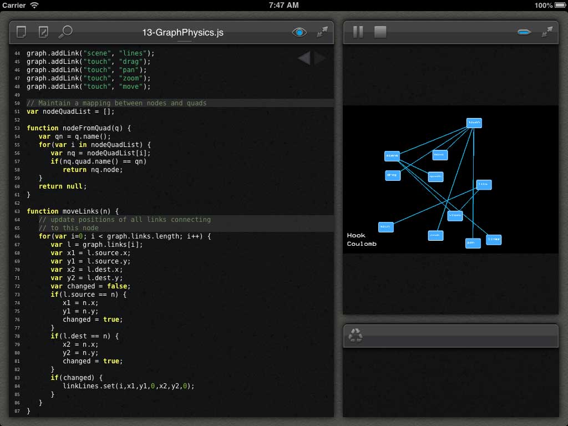Select the 'lines' graph node
The image size is (568, 426).
point(493,240)
